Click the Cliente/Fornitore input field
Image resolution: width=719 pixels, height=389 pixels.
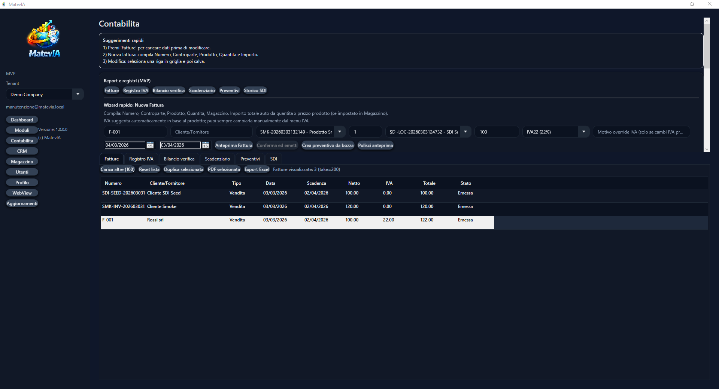[x=211, y=132]
